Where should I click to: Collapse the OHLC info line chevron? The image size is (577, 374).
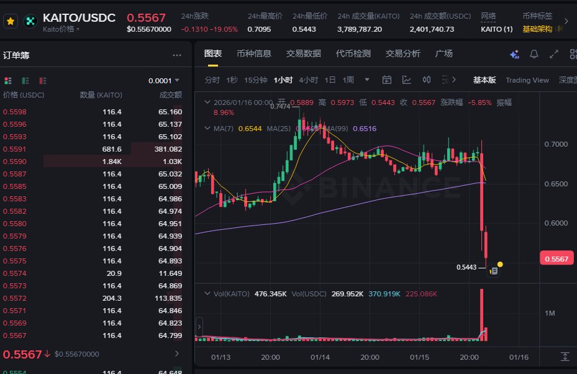point(207,103)
